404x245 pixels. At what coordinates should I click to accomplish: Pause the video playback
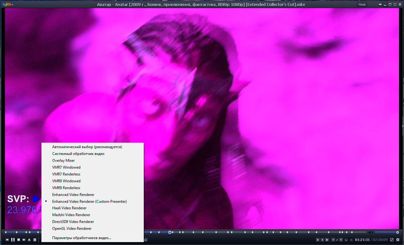point(13,240)
